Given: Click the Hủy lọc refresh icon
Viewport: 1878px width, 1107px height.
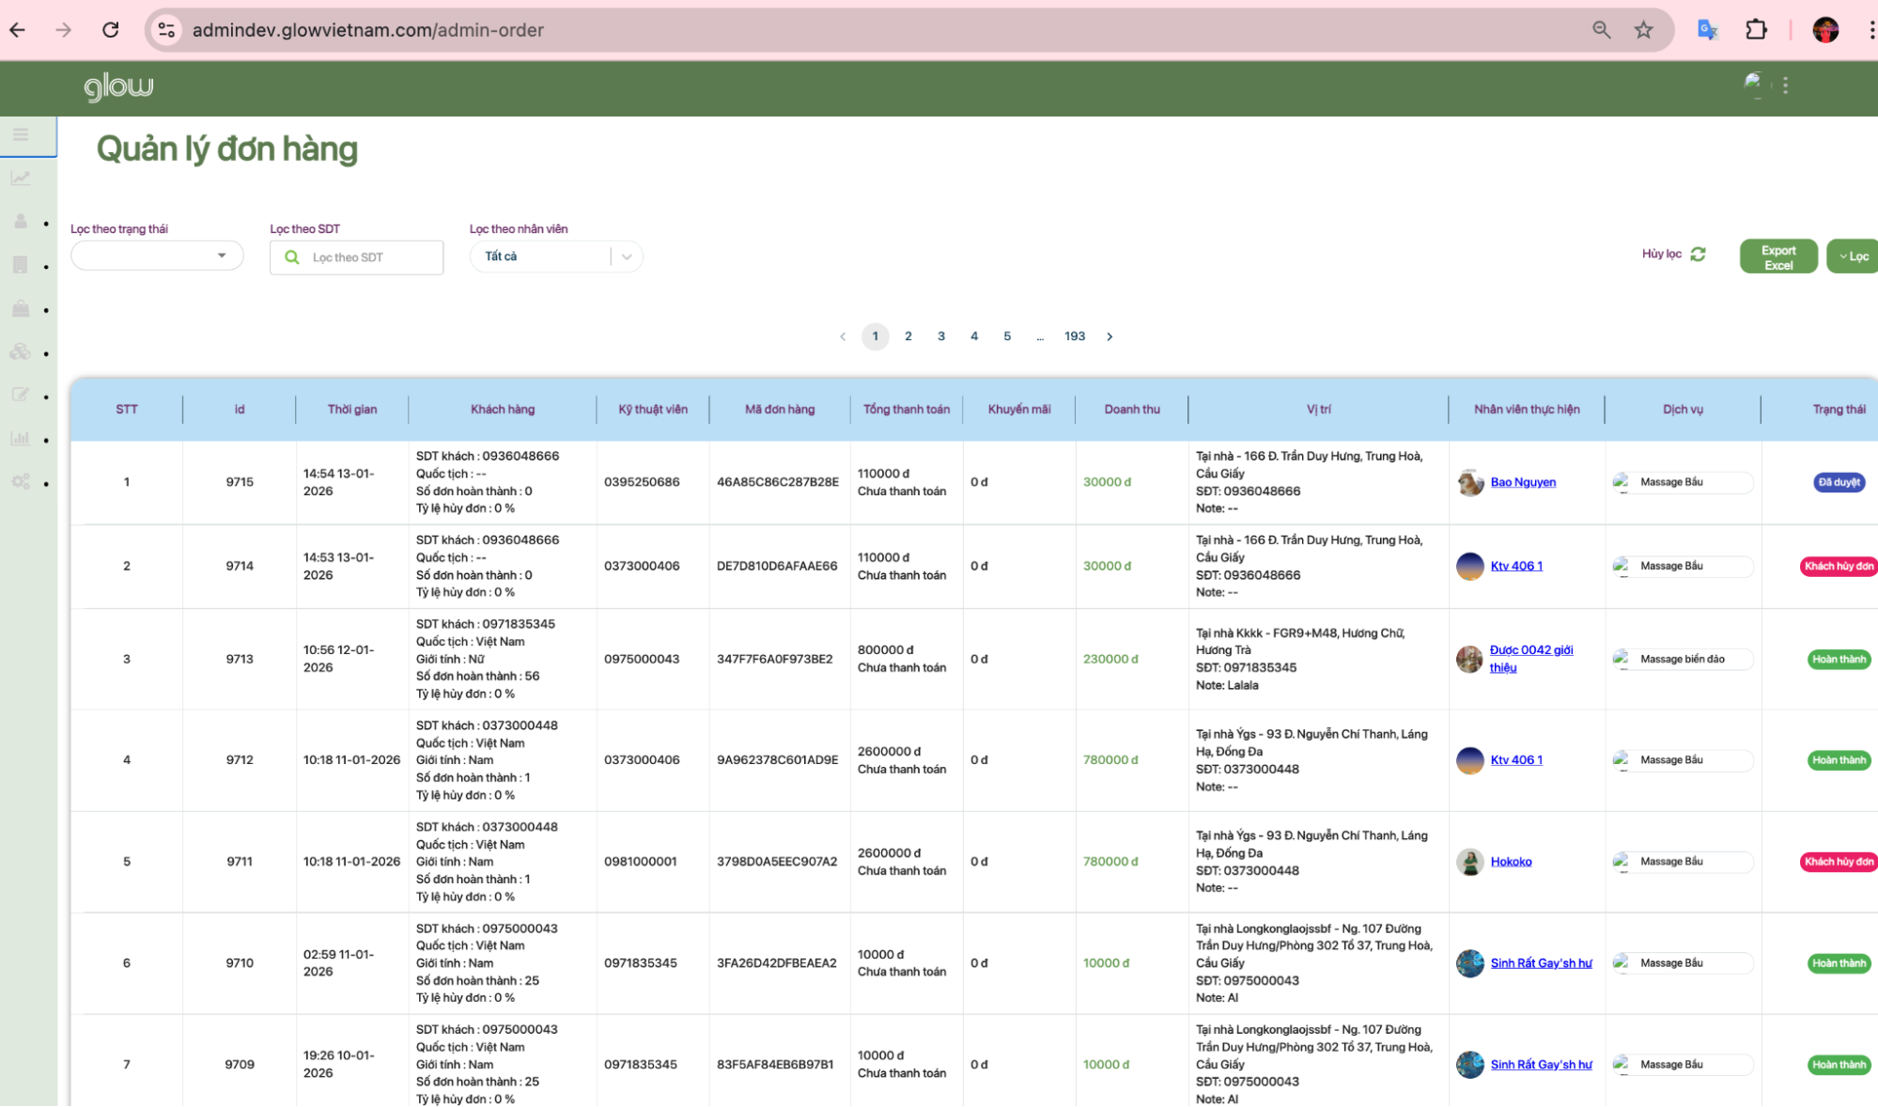Looking at the screenshot, I should point(1698,255).
